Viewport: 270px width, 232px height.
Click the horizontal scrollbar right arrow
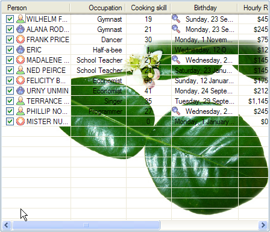(263, 225)
